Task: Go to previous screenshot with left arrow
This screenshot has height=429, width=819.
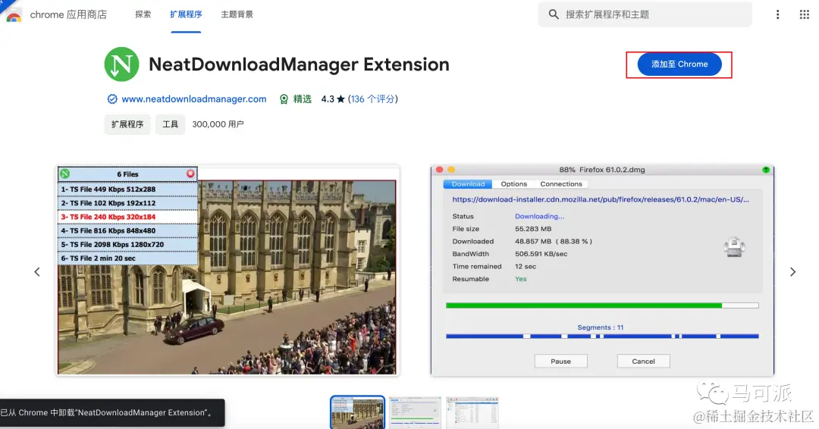Action: pos(37,272)
